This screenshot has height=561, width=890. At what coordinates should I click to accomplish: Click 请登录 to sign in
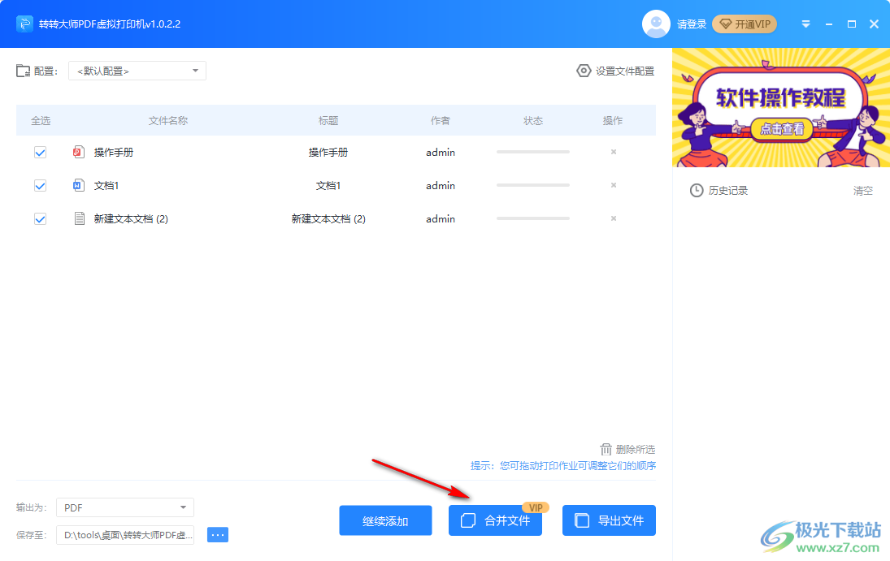point(692,24)
